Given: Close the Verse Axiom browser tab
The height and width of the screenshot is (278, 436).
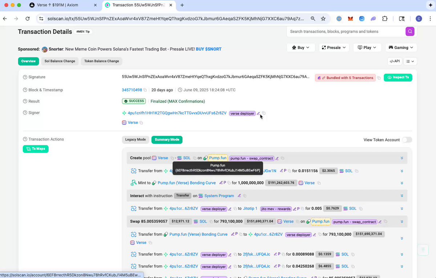Looking at the screenshot, I should tap(95, 5).
